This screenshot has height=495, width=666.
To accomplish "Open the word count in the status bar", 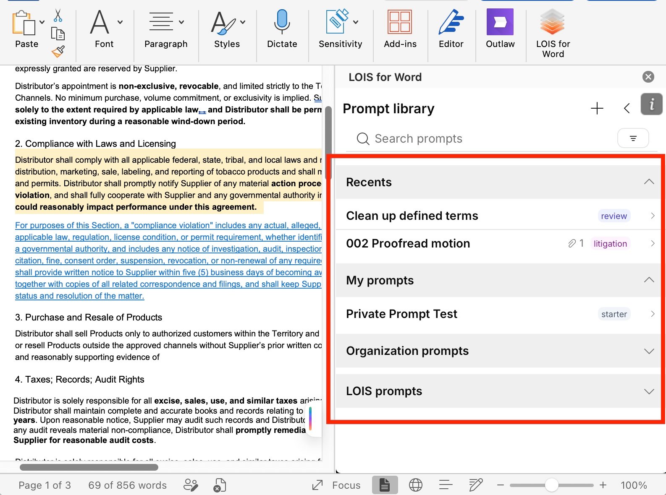I will pyautogui.click(x=127, y=485).
